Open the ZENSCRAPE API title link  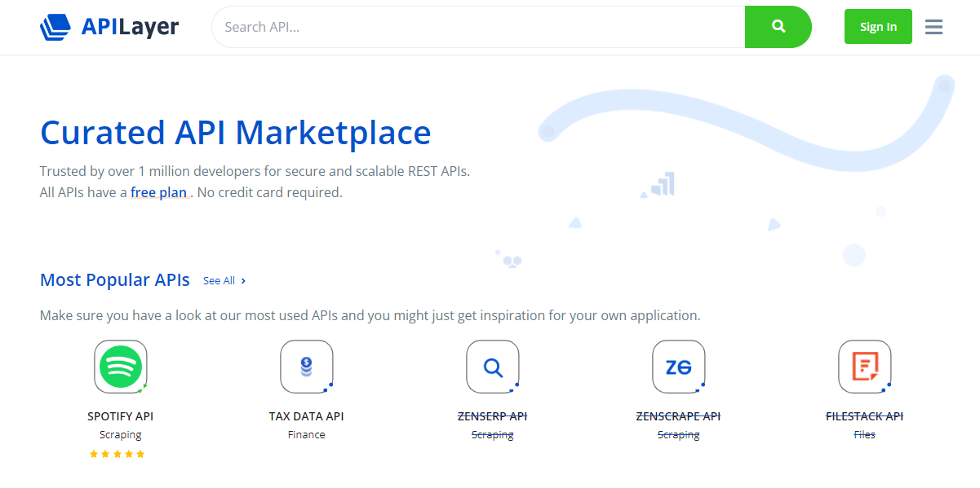tap(679, 416)
